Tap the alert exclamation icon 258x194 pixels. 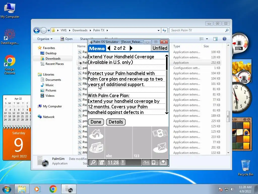123,162
